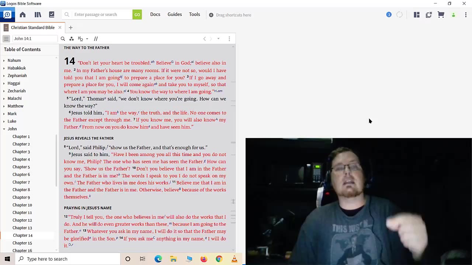Click Jesus Reveals the Father heading
Screen dimensions: 472x265
[88, 138]
